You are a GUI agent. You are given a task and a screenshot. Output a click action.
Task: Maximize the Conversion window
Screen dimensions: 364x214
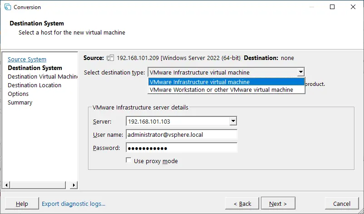tap(332, 7)
